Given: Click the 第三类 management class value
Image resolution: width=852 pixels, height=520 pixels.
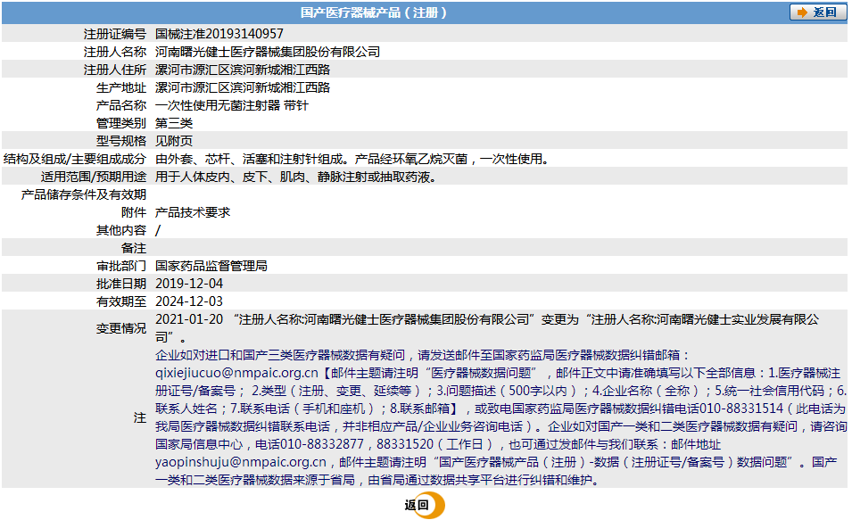Looking at the screenshot, I should click(x=174, y=123).
